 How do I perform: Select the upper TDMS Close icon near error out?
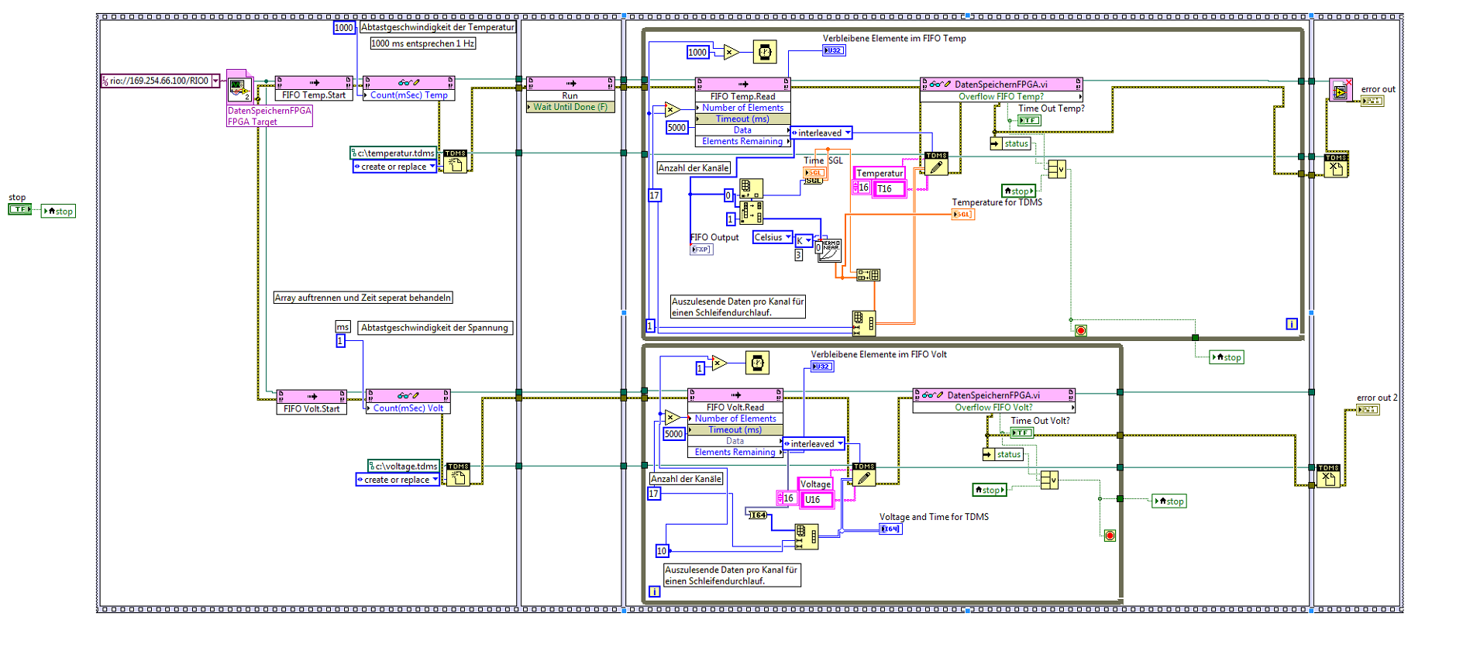pos(1336,165)
